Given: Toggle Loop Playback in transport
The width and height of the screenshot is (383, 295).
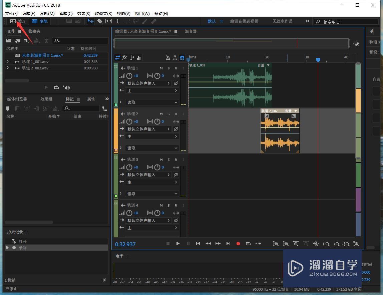Looking at the screenshot, I should pyautogui.click(x=248, y=243).
